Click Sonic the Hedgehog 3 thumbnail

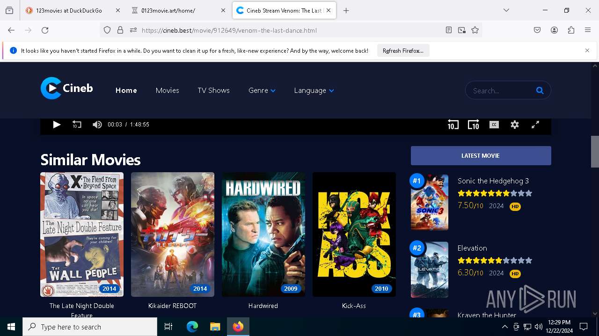point(430,202)
